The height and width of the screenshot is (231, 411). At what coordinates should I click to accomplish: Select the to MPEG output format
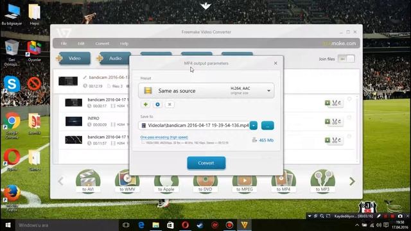tap(245, 181)
